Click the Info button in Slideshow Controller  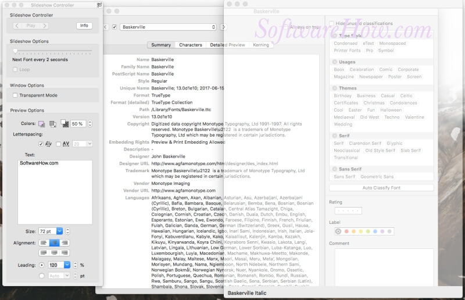click(84, 26)
